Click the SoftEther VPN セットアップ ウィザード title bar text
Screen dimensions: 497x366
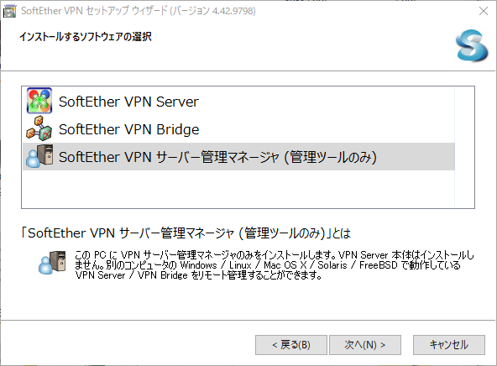(x=94, y=11)
